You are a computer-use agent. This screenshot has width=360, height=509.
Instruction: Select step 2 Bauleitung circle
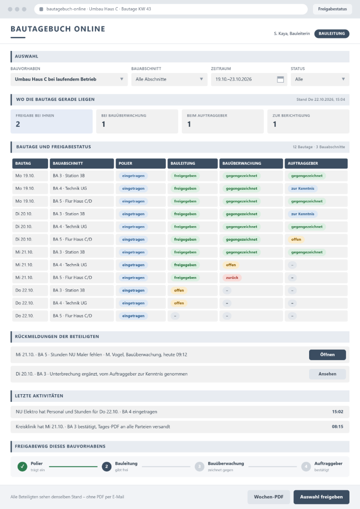pyautogui.click(x=107, y=466)
